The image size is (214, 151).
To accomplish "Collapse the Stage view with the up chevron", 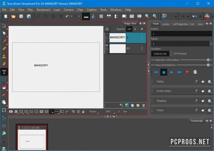I will coord(108,116).
